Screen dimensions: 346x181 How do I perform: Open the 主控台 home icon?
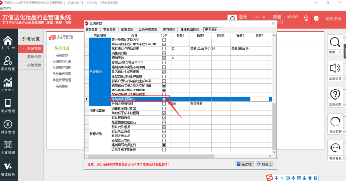pyautogui.click(x=8, y=41)
